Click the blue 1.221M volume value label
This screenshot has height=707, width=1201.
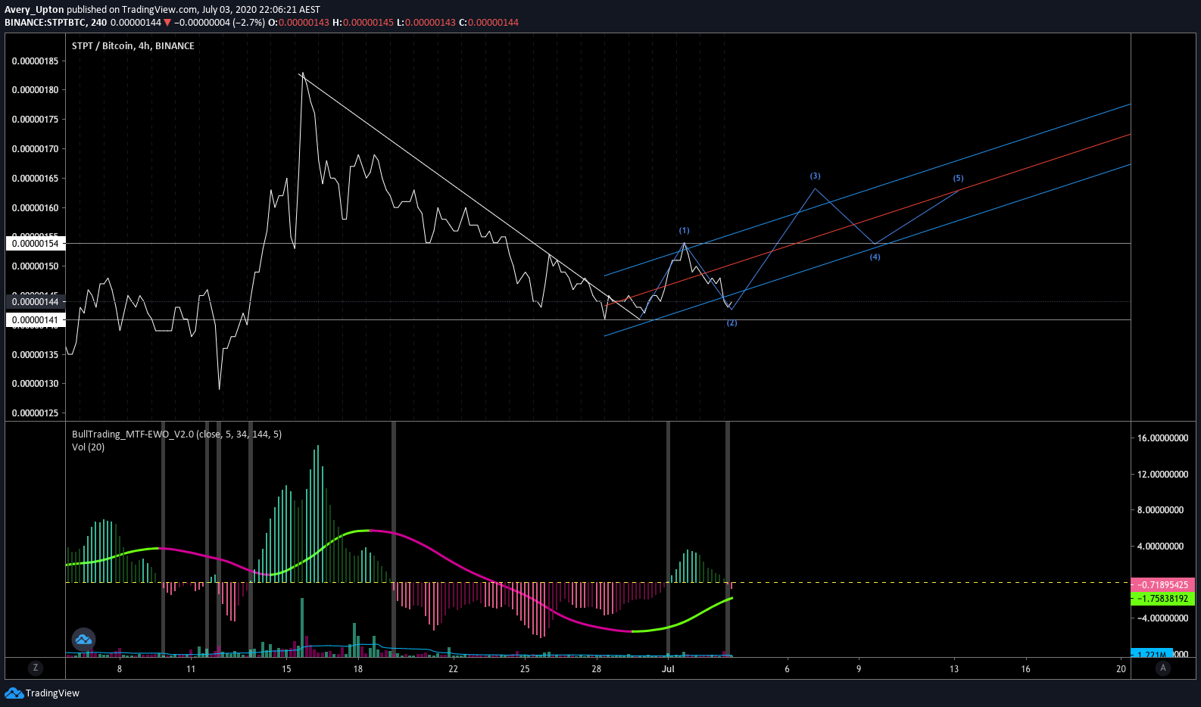click(1152, 653)
